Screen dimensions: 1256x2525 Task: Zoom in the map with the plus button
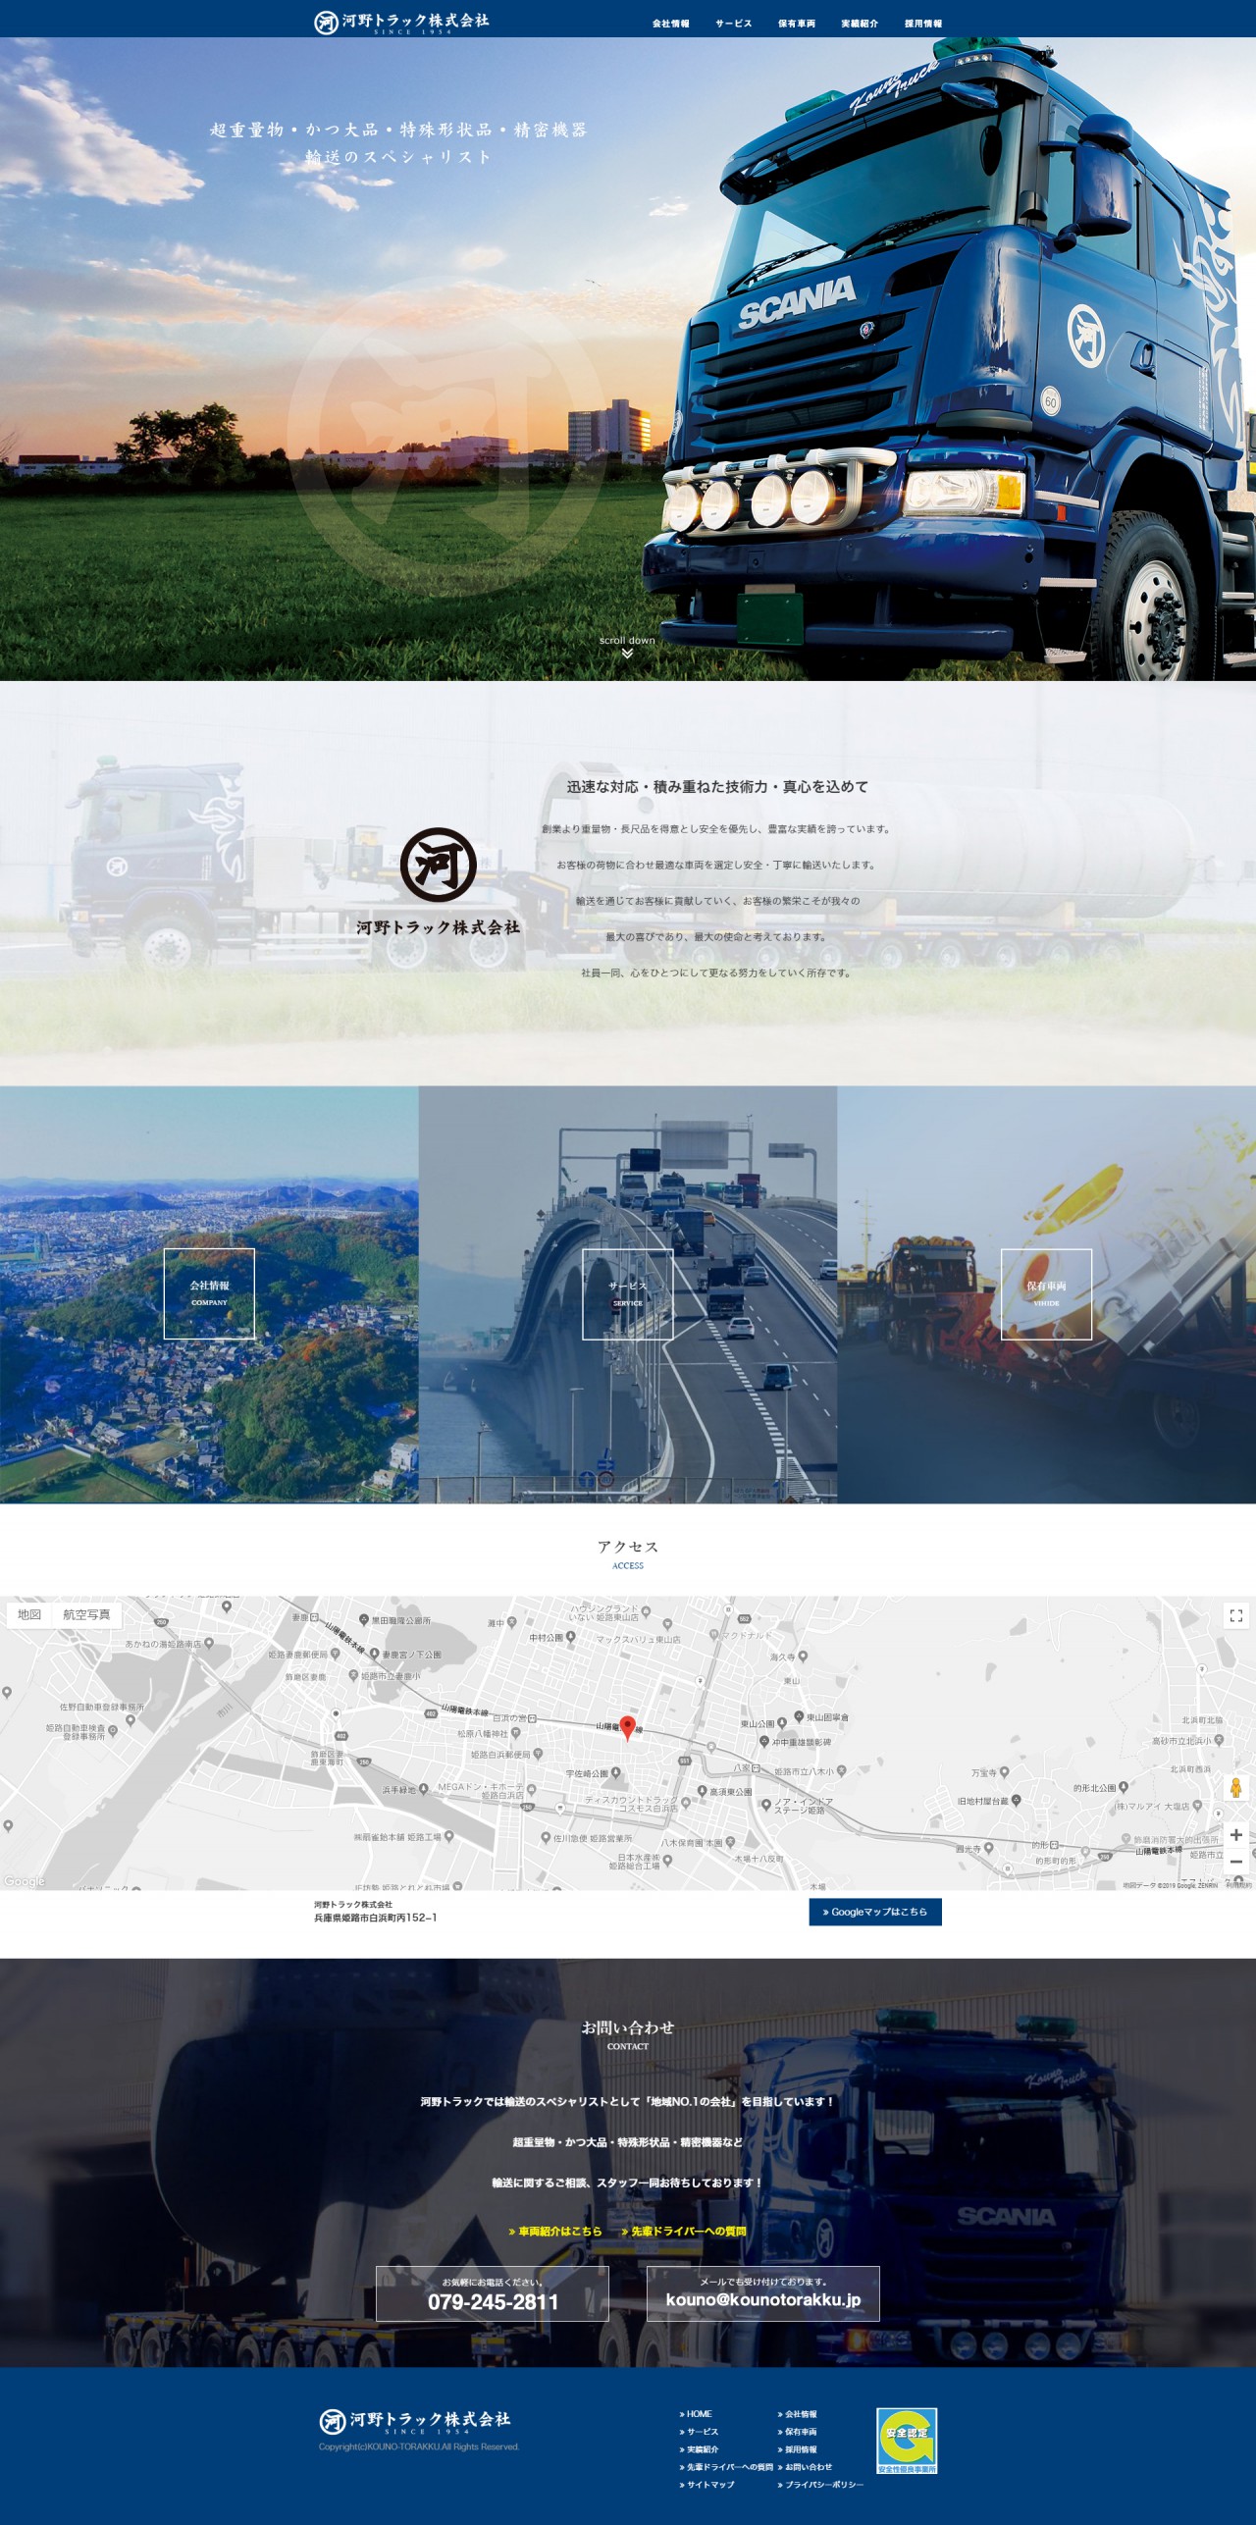1235,1834
